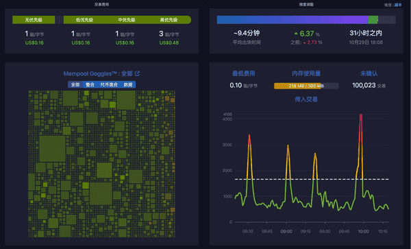Click the 低优先级 fee band

pyautogui.click(x=84, y=20)
